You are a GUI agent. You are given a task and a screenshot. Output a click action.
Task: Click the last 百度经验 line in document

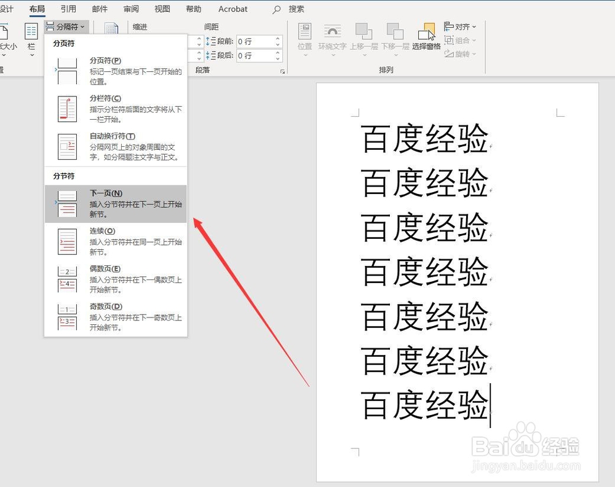click(424, 405)
